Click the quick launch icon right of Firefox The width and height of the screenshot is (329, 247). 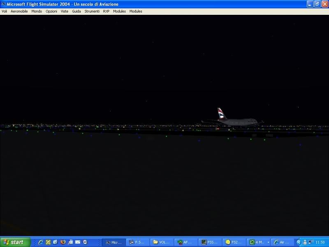(70, 242)
